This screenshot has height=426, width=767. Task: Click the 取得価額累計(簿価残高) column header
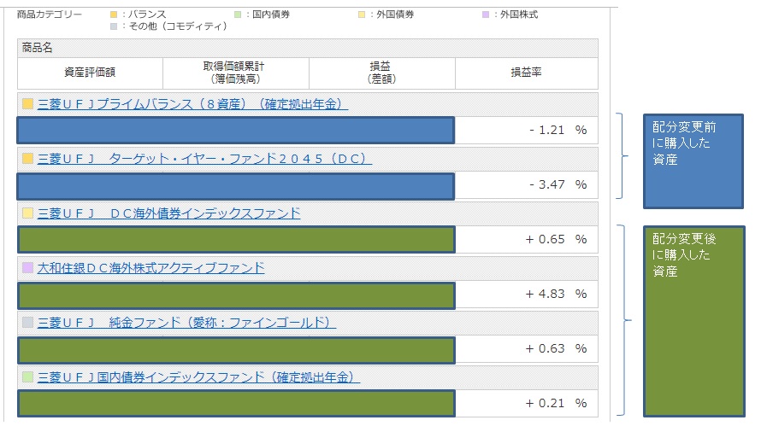pos(236,73)
